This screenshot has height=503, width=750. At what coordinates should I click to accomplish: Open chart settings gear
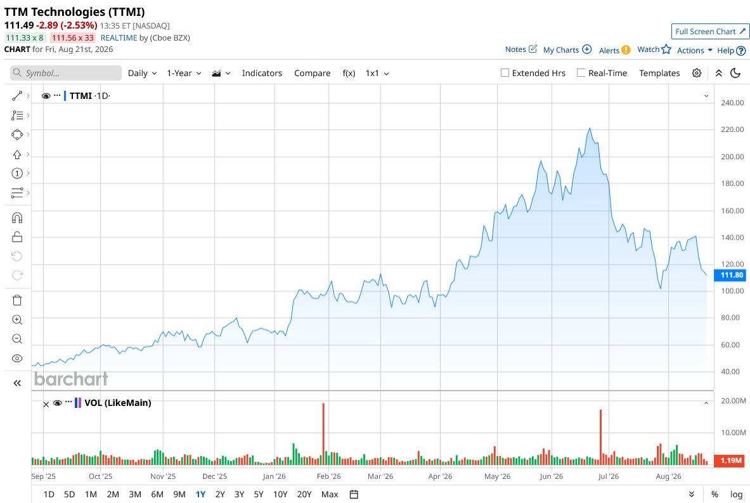[x=697, y=73]
